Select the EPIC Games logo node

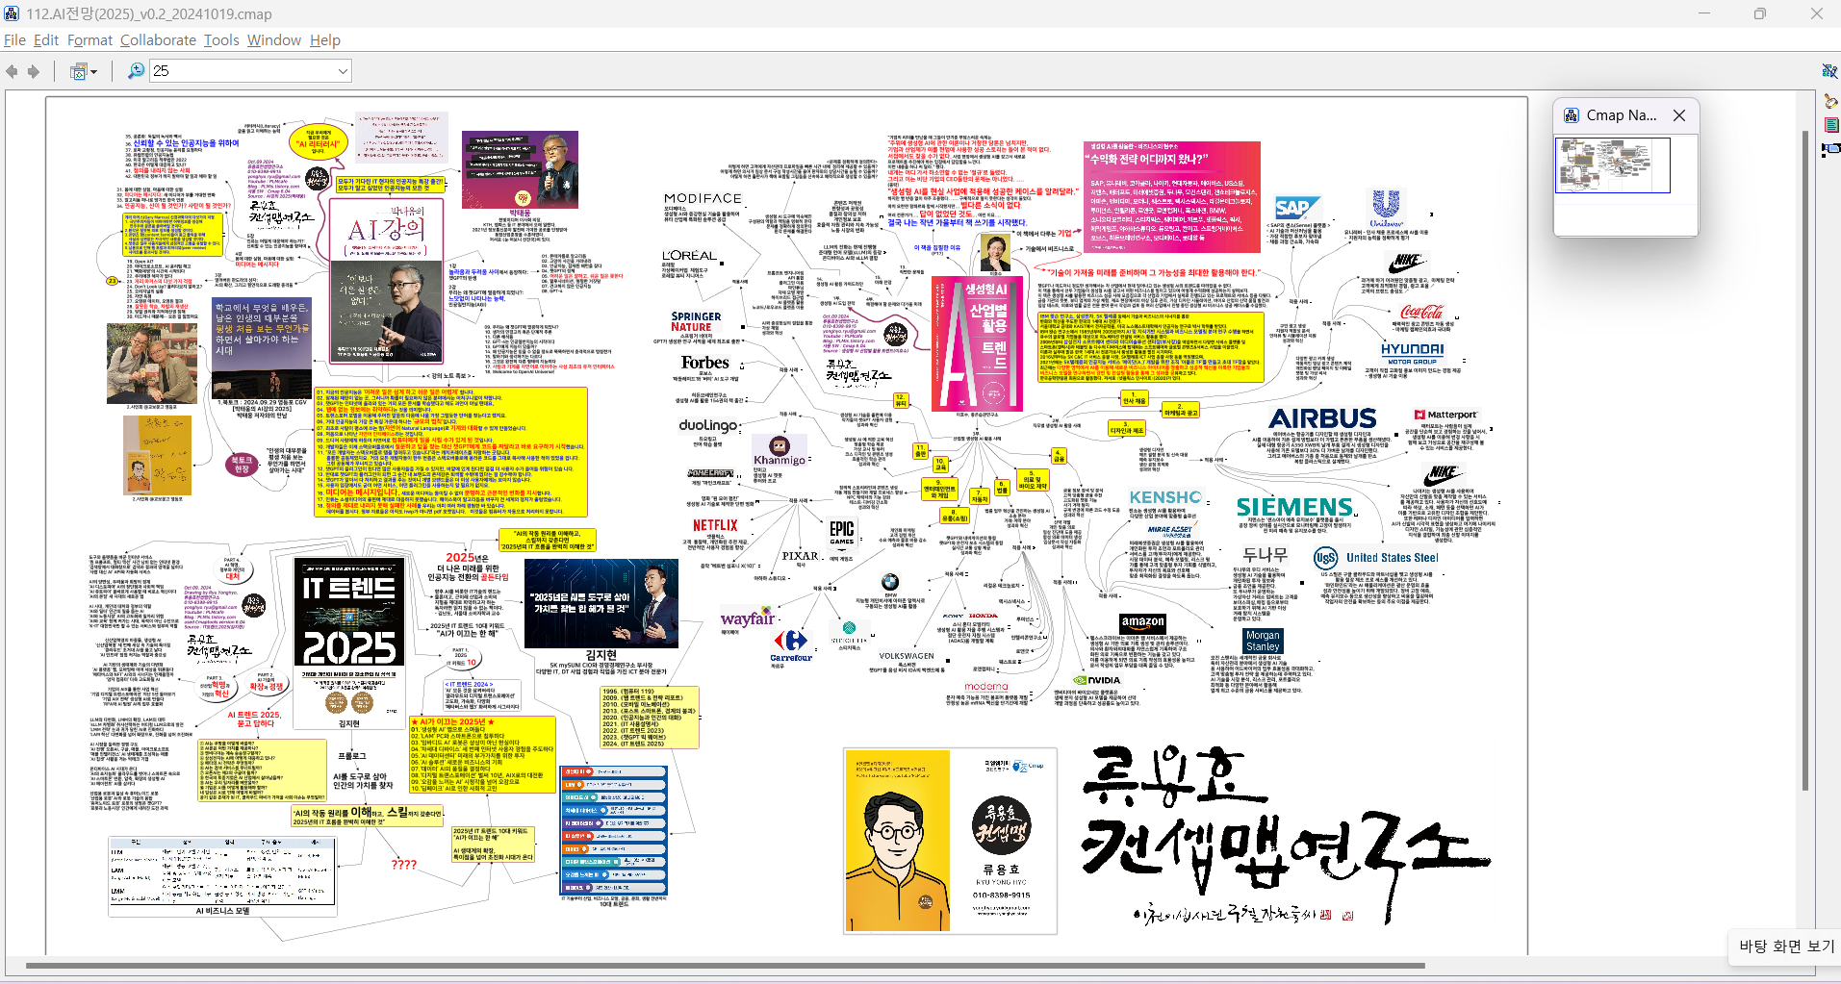pyautogui.click(x=842, y=533)
